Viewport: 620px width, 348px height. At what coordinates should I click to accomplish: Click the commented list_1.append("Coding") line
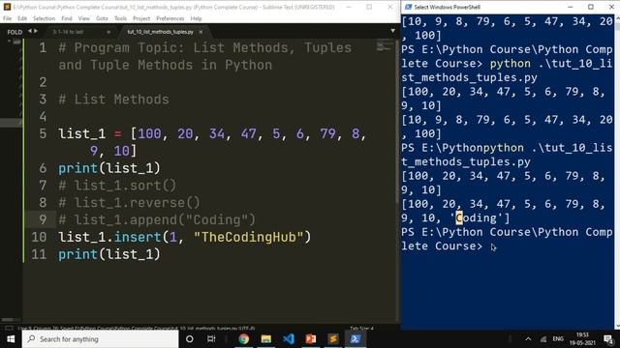click(x=157, y=219)
